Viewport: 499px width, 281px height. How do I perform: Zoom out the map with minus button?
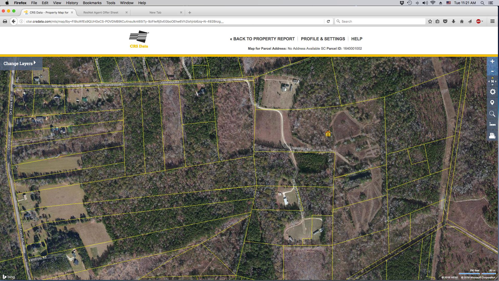tap(492, 71)
